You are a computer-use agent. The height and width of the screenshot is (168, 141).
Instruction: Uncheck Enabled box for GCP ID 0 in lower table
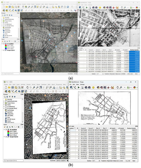(70, 130)
